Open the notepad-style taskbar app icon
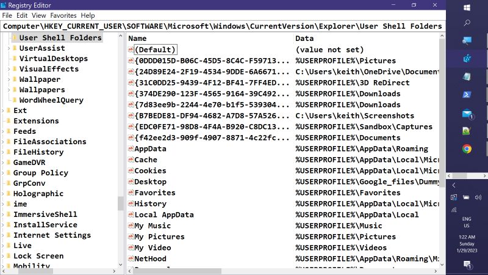Viewport: 488px width, 275px height. (x=467, y=76)
